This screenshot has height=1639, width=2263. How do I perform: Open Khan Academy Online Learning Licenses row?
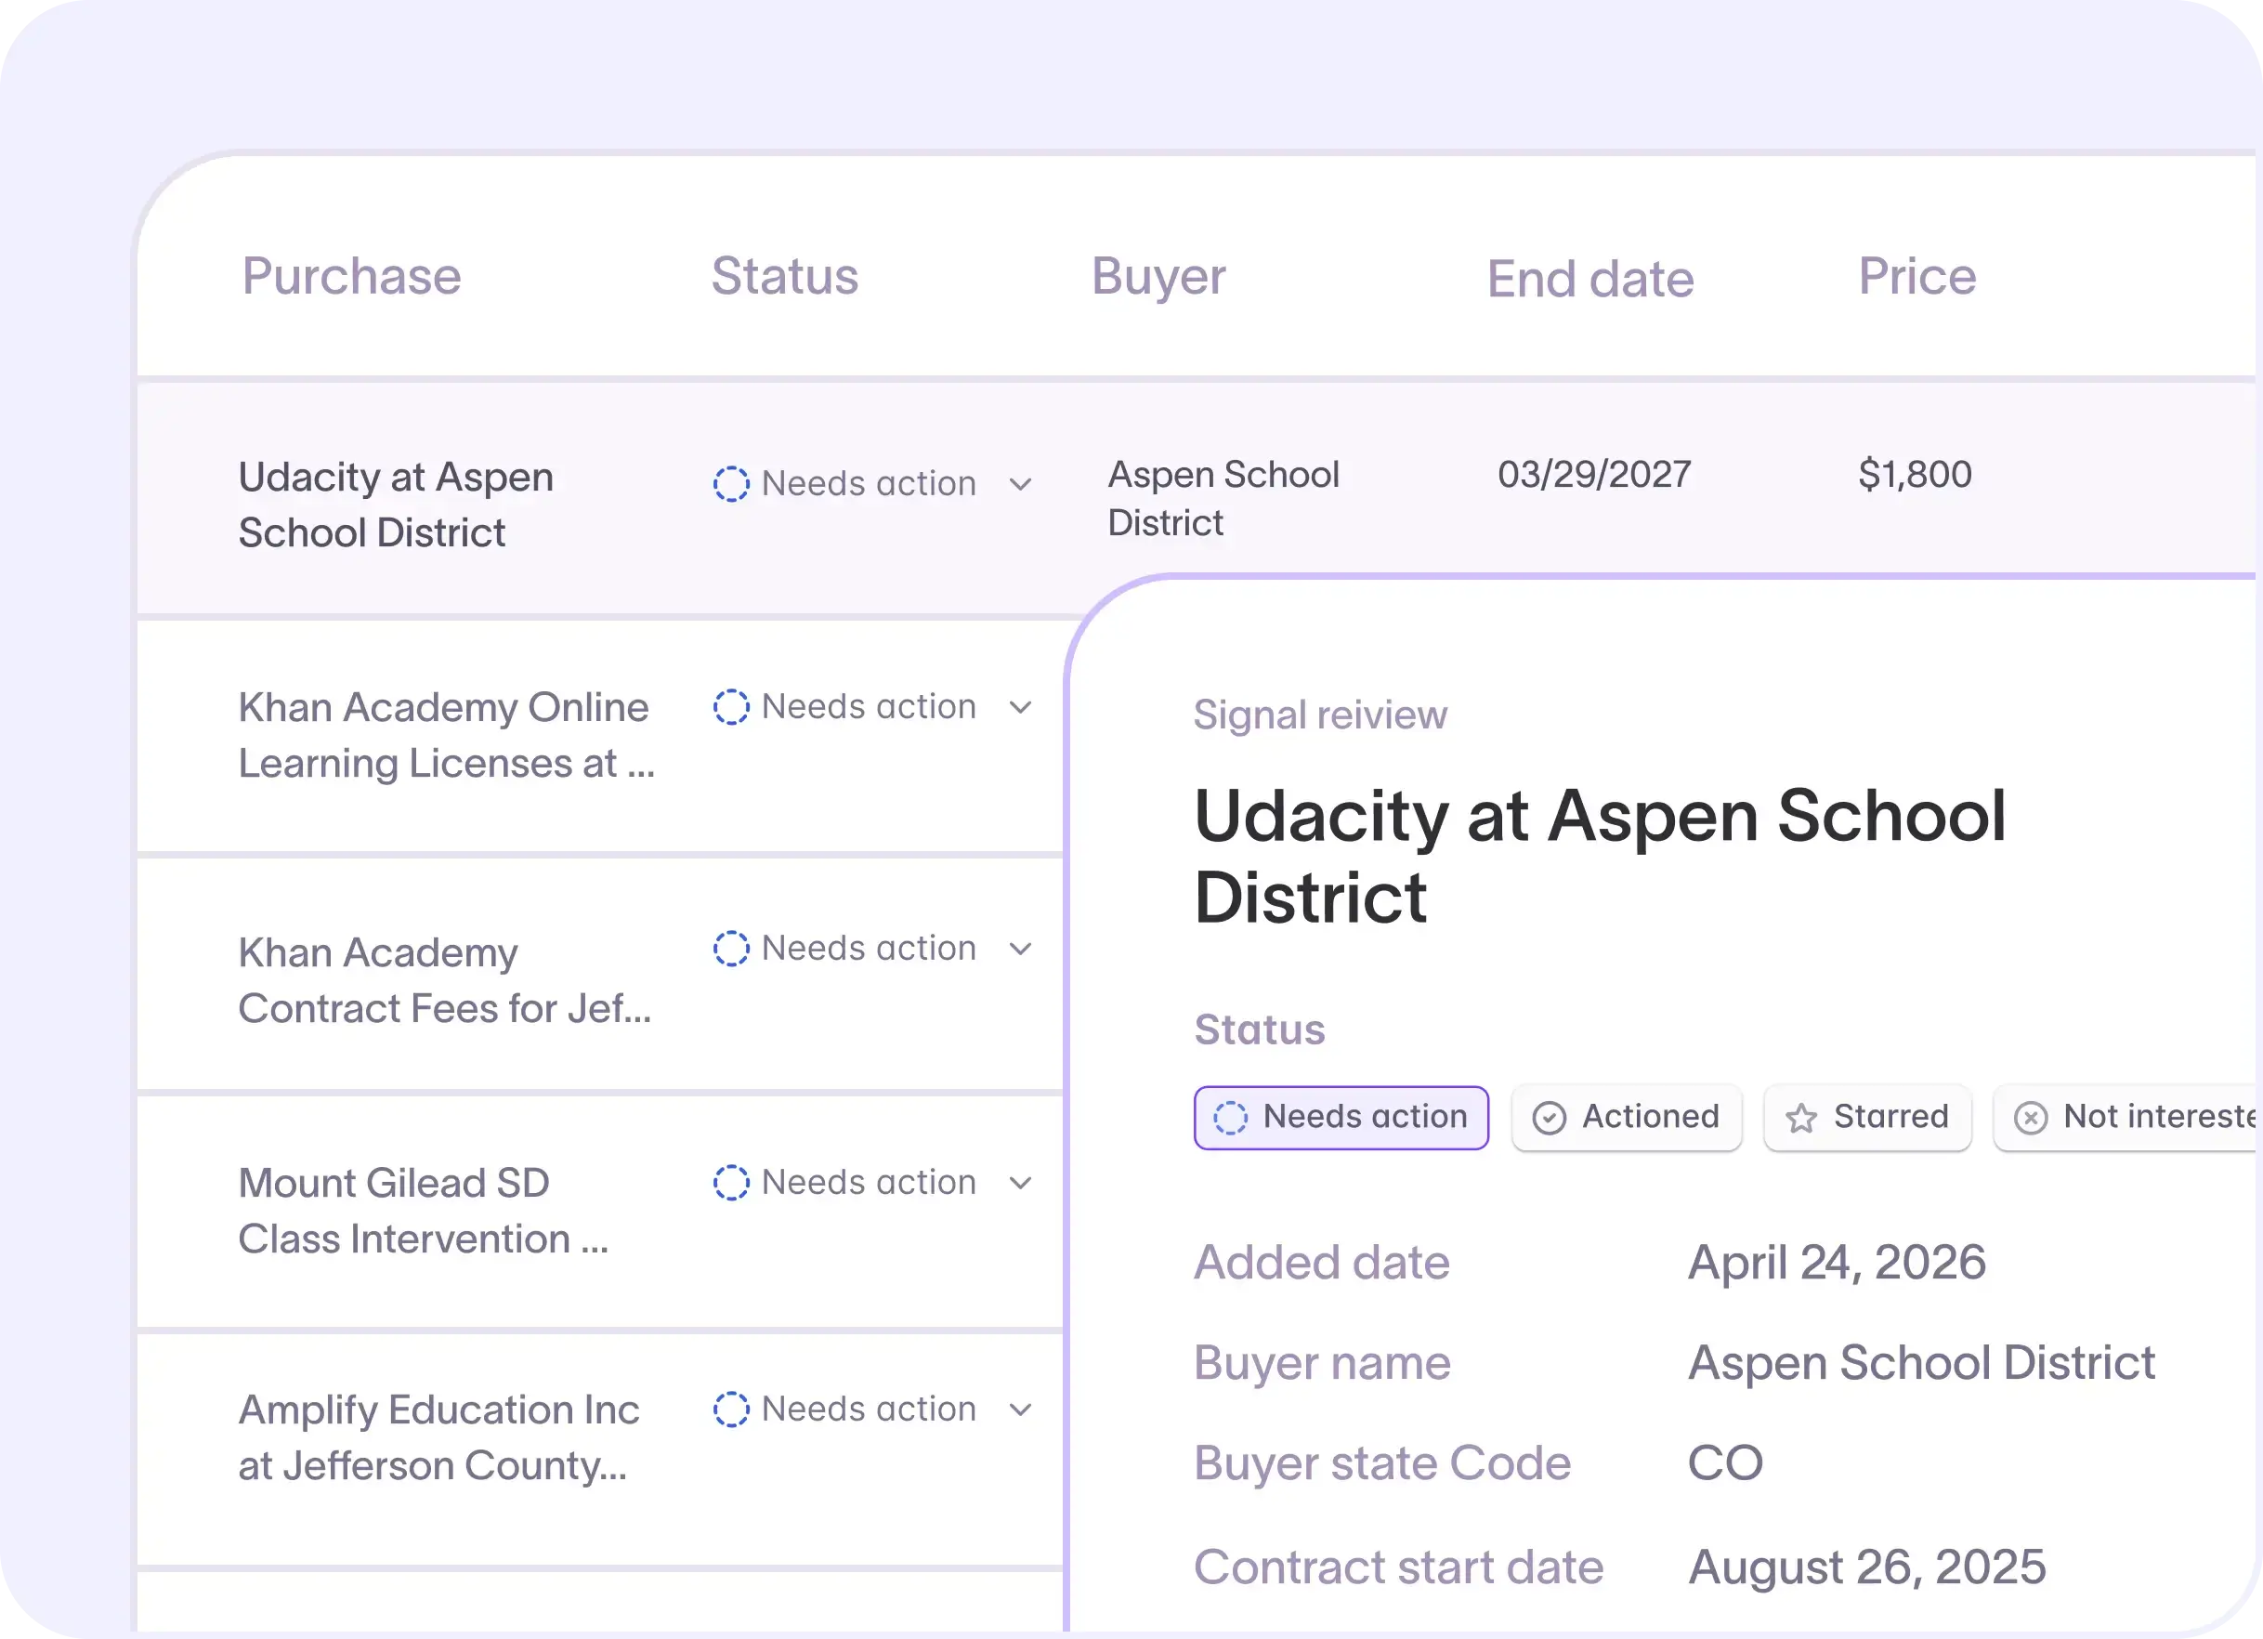[x=446, y=736]
